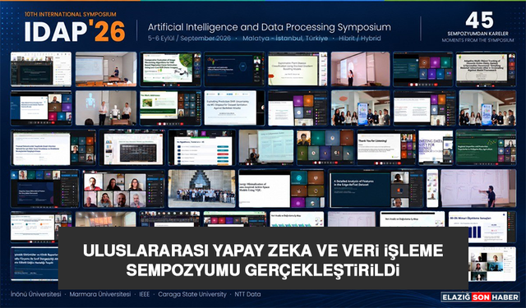Click 'MOMENTS FROM THE SYMPOSIUM' subtitle

click(x=478, y=40)
